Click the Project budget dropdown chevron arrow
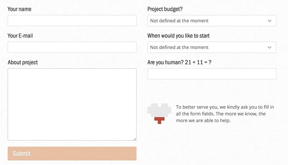Image resolution: width=288 pixels, height=165 pixels. (x=269, y=21)
